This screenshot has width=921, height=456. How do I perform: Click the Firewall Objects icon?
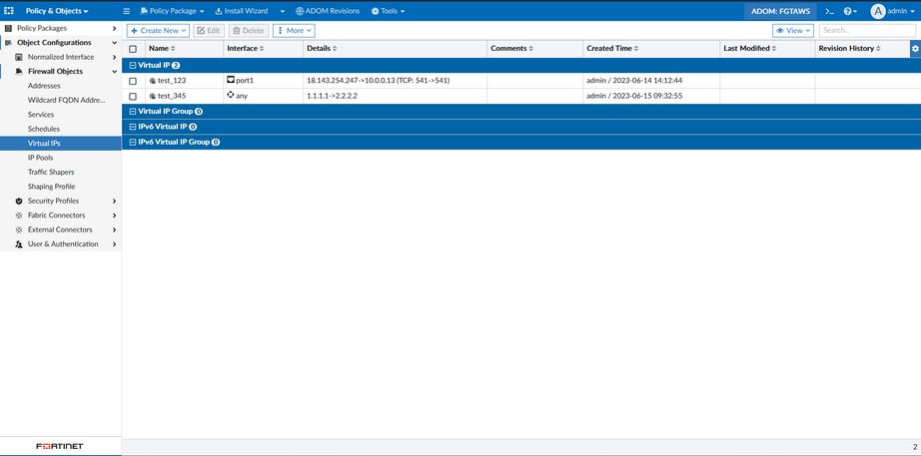pos(19,72)
